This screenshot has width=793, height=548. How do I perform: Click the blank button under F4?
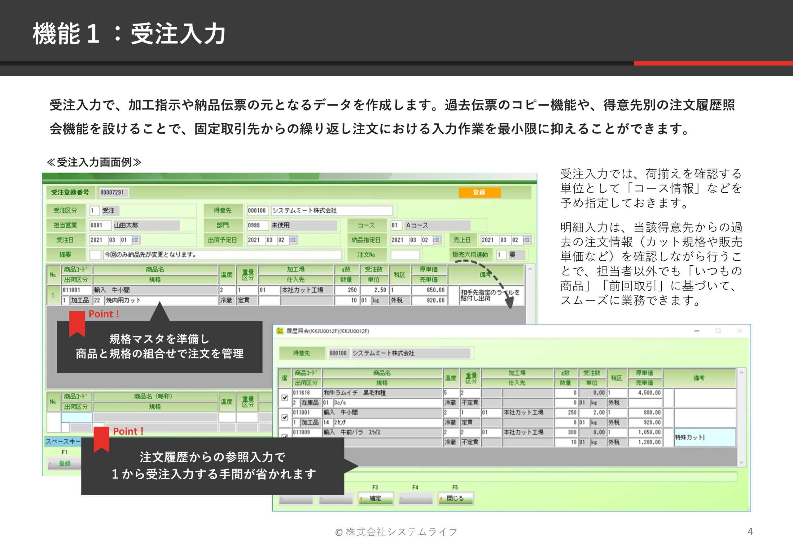coord(415,498)
